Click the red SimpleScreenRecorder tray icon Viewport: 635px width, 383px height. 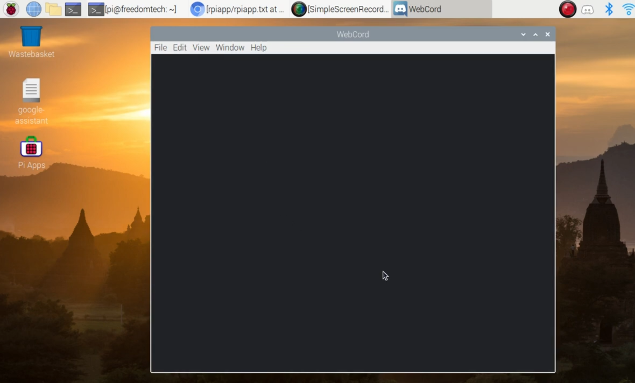567,9
